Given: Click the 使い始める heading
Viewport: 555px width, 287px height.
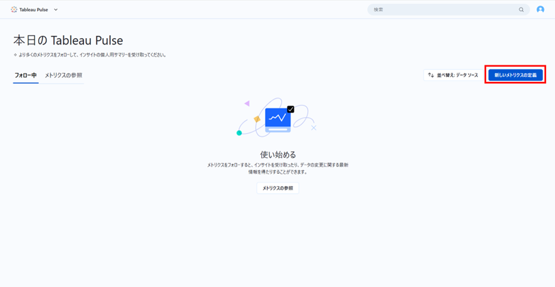Looking at the screenshot, I should pos(277,154).
